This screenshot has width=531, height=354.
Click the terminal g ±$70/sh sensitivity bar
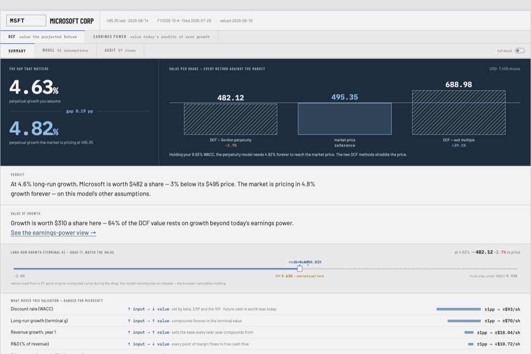[x=464, y=321]
